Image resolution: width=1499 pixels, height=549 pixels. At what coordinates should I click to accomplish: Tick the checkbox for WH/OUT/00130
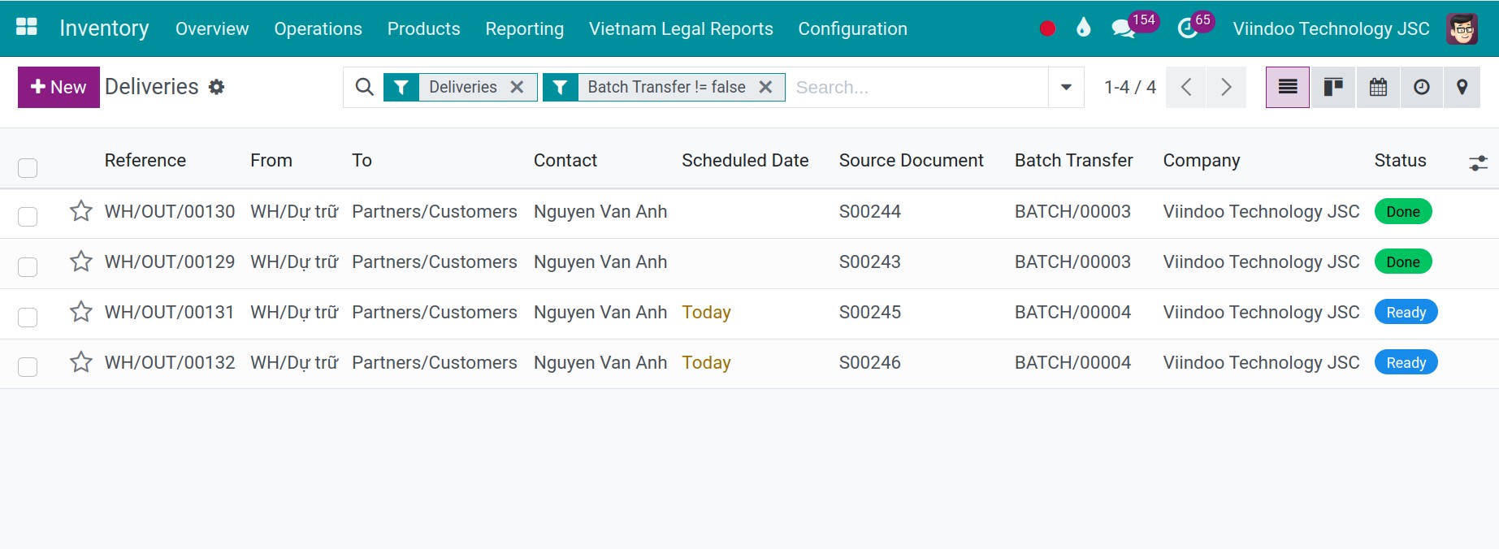point(28,217)
